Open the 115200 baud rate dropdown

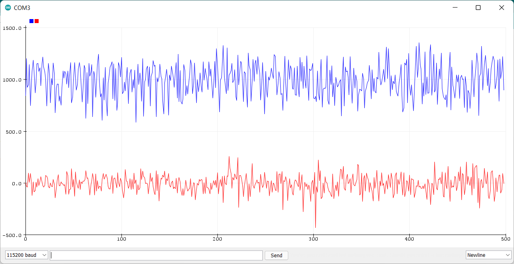click(27, 255)
